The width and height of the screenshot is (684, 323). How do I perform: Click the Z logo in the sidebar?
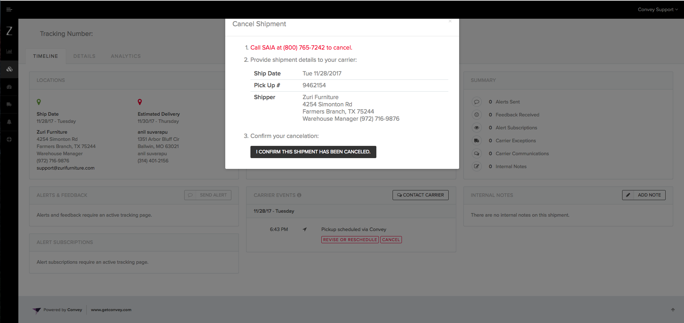(x=9, y=31)
